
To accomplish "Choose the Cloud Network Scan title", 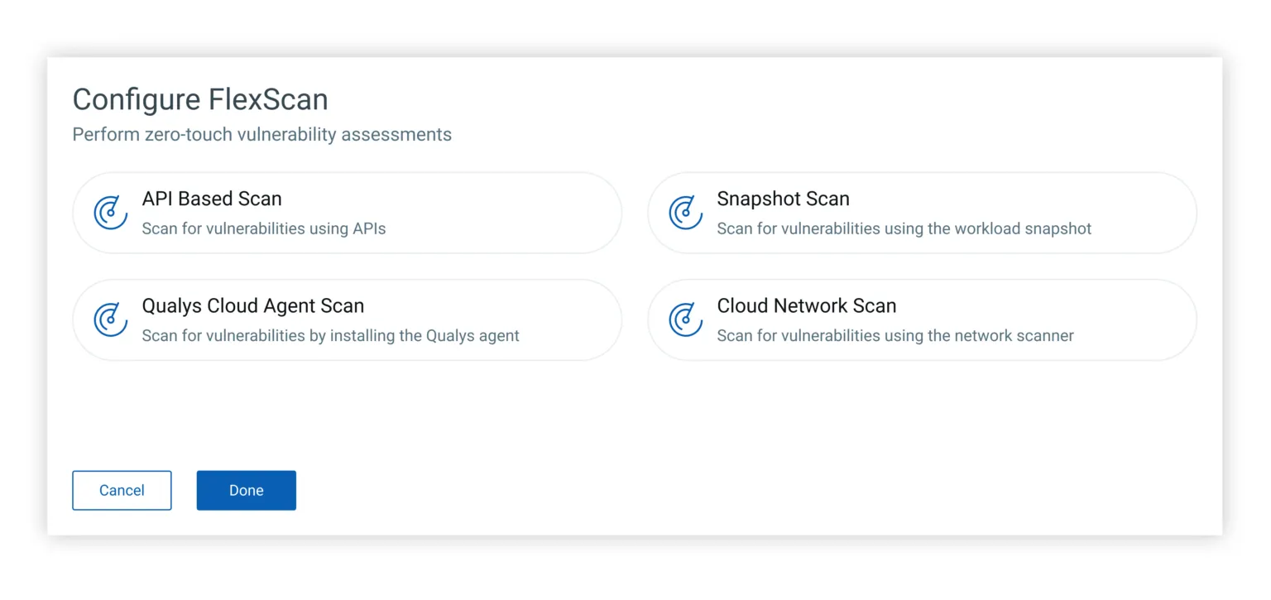I will coord(806,305).
